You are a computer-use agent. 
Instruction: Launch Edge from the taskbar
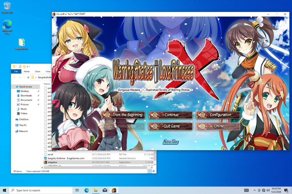[x=86, y=190]
